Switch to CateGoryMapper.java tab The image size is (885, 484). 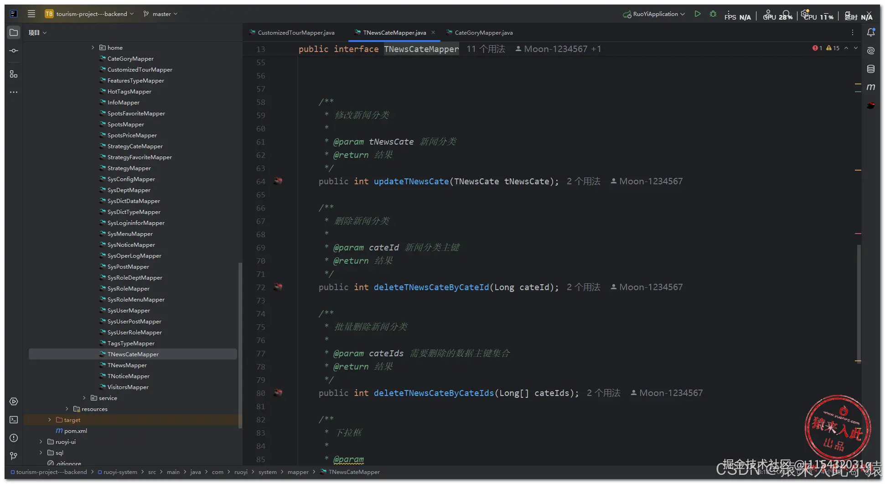coord(479,32)
